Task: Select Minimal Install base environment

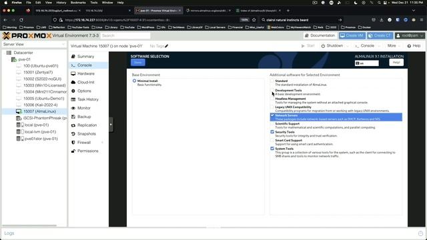Action: pyautogui.click(x=134, y=81)
